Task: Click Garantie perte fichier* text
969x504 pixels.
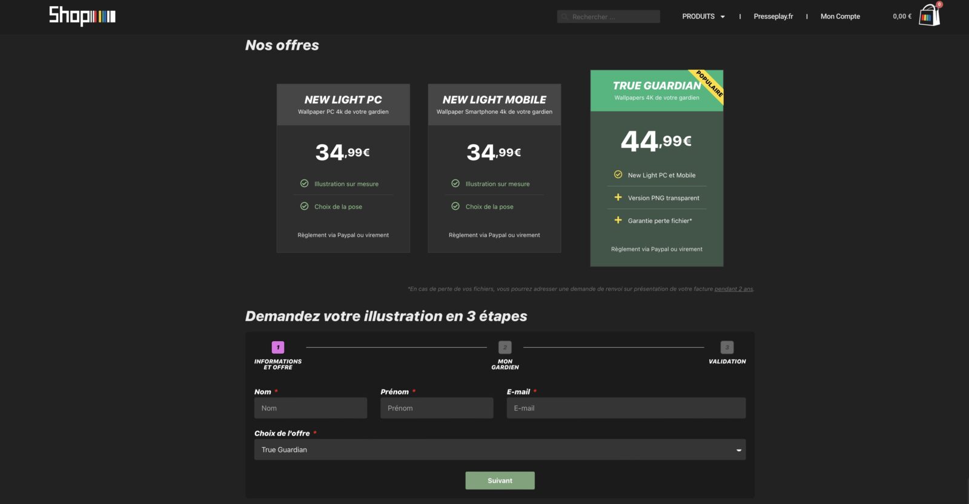Action: (x=660, y=220)
